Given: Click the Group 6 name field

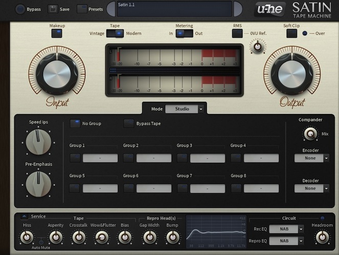Looking at the screenshot, I should (154, 188).
